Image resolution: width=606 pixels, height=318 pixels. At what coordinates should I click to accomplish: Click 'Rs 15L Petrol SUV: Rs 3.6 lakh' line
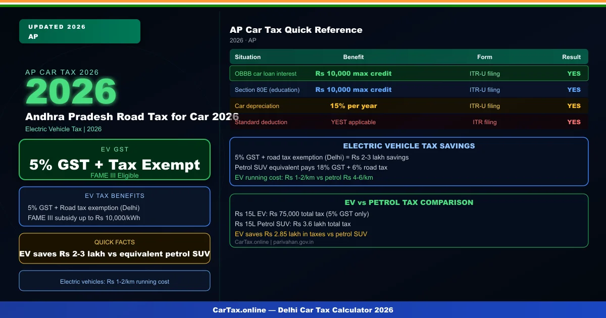coord(293,224)
